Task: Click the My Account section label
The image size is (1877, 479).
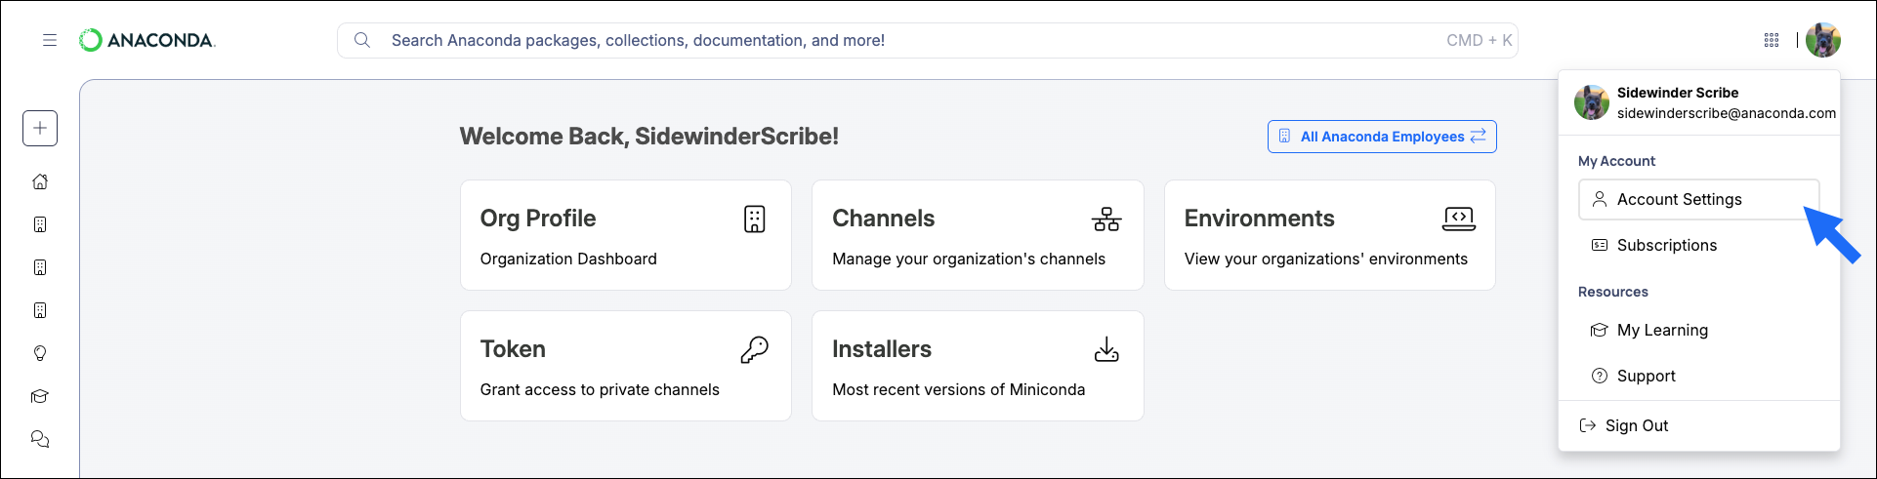Action: (1616, 161)
